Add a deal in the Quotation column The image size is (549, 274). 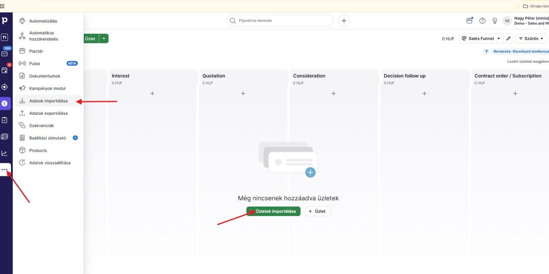(243, 93)
